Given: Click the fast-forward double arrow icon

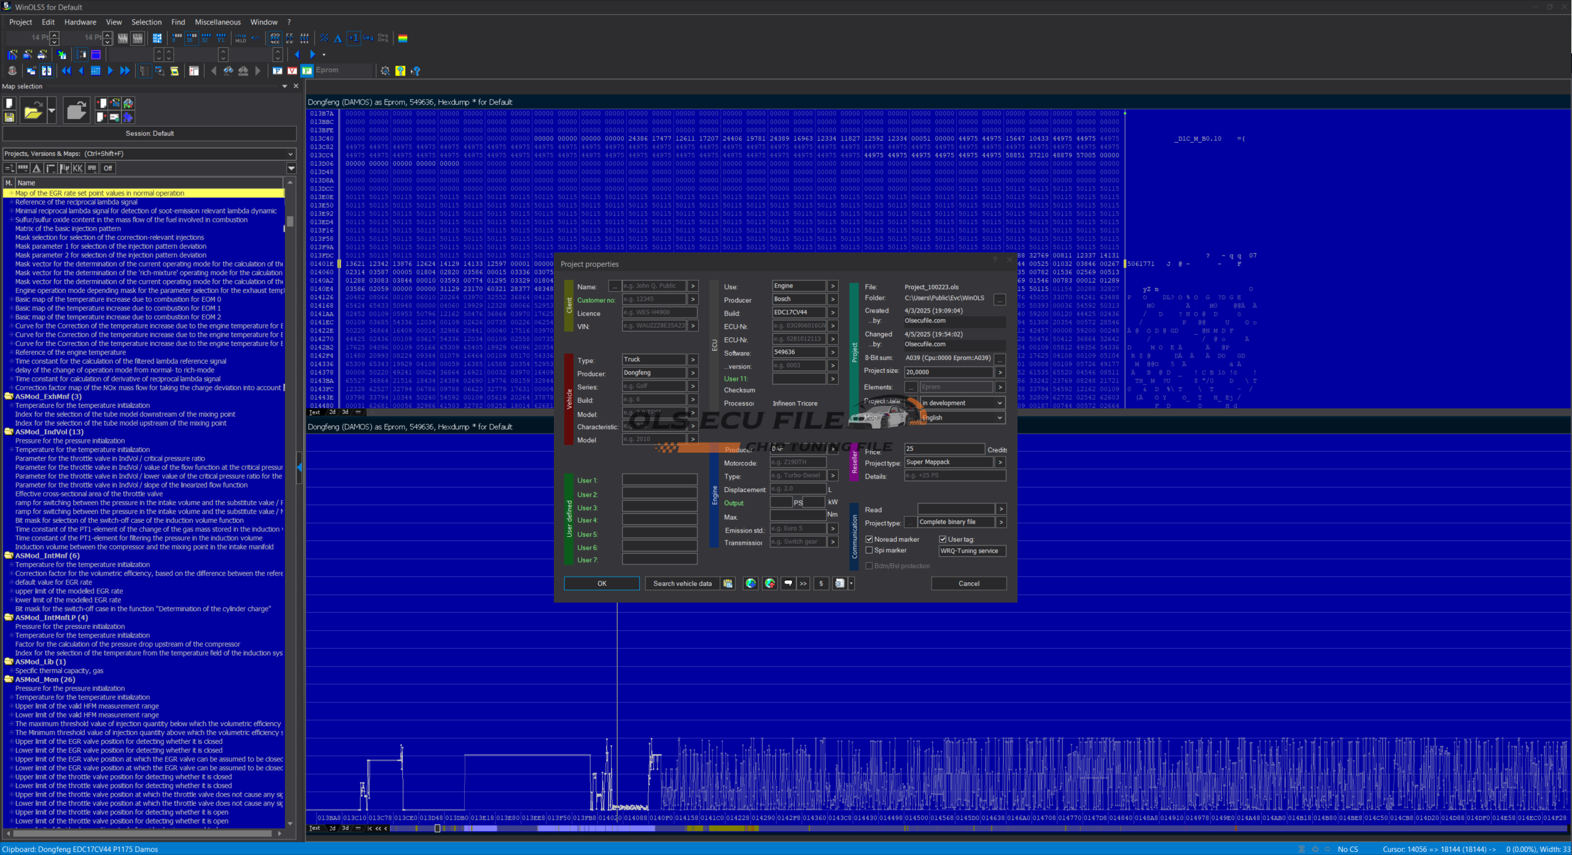Looking at the screenshot, I should coord(125,71).
